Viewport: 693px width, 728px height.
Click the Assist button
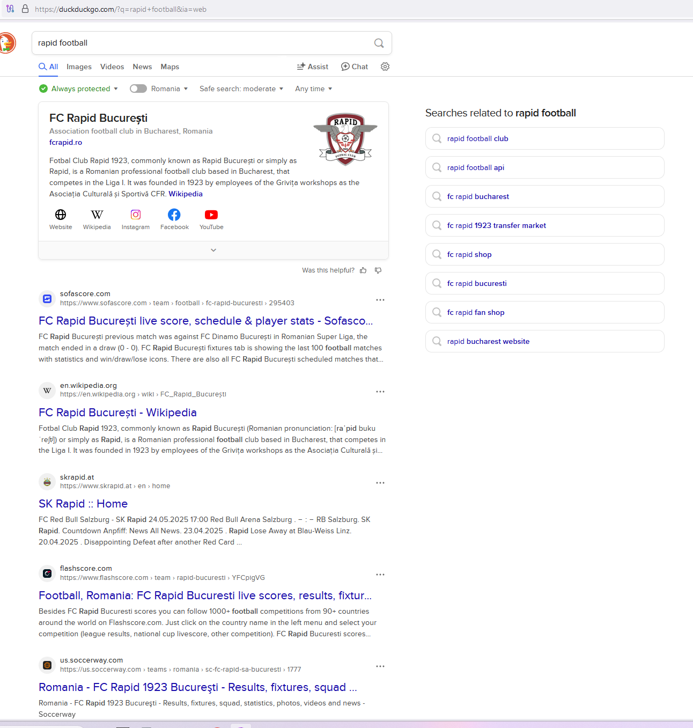click(x=313, y=67)
